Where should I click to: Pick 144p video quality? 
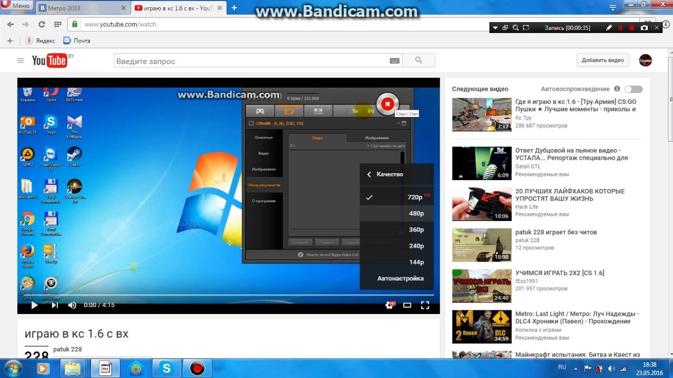[x=397, y=262]
